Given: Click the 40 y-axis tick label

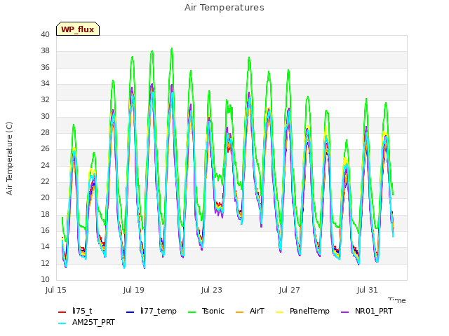Looking at the screenshot, I should (45, 34).
